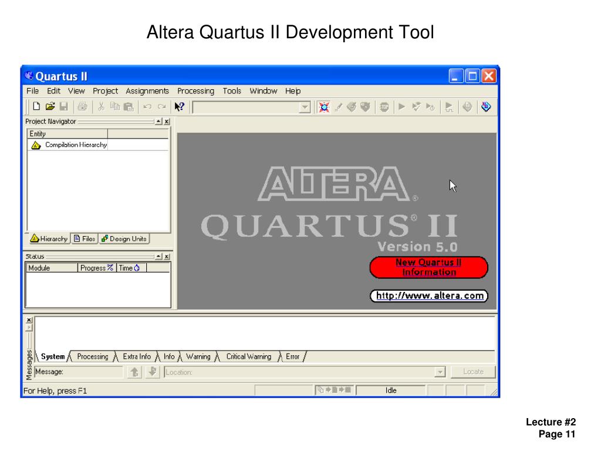Switch to the Design Units tab
Image resolution: width=601 pixels, height=451 pixels.
124,238
